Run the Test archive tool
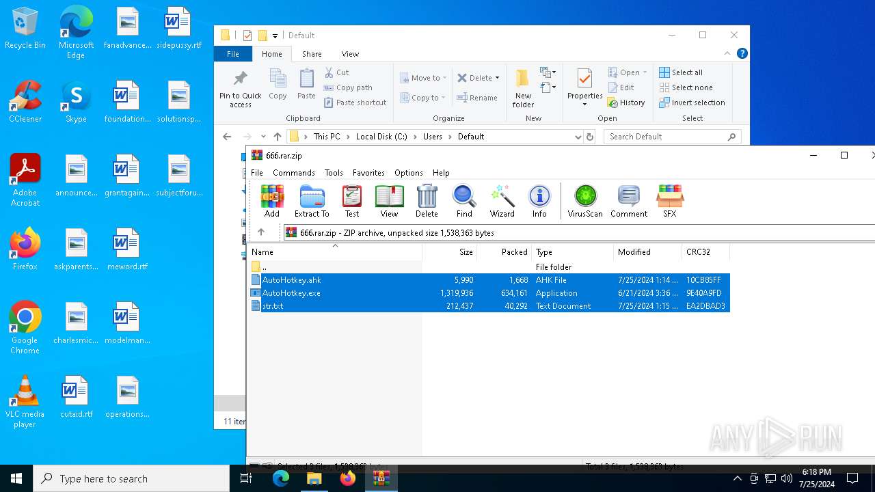 [x=352, y=201]
